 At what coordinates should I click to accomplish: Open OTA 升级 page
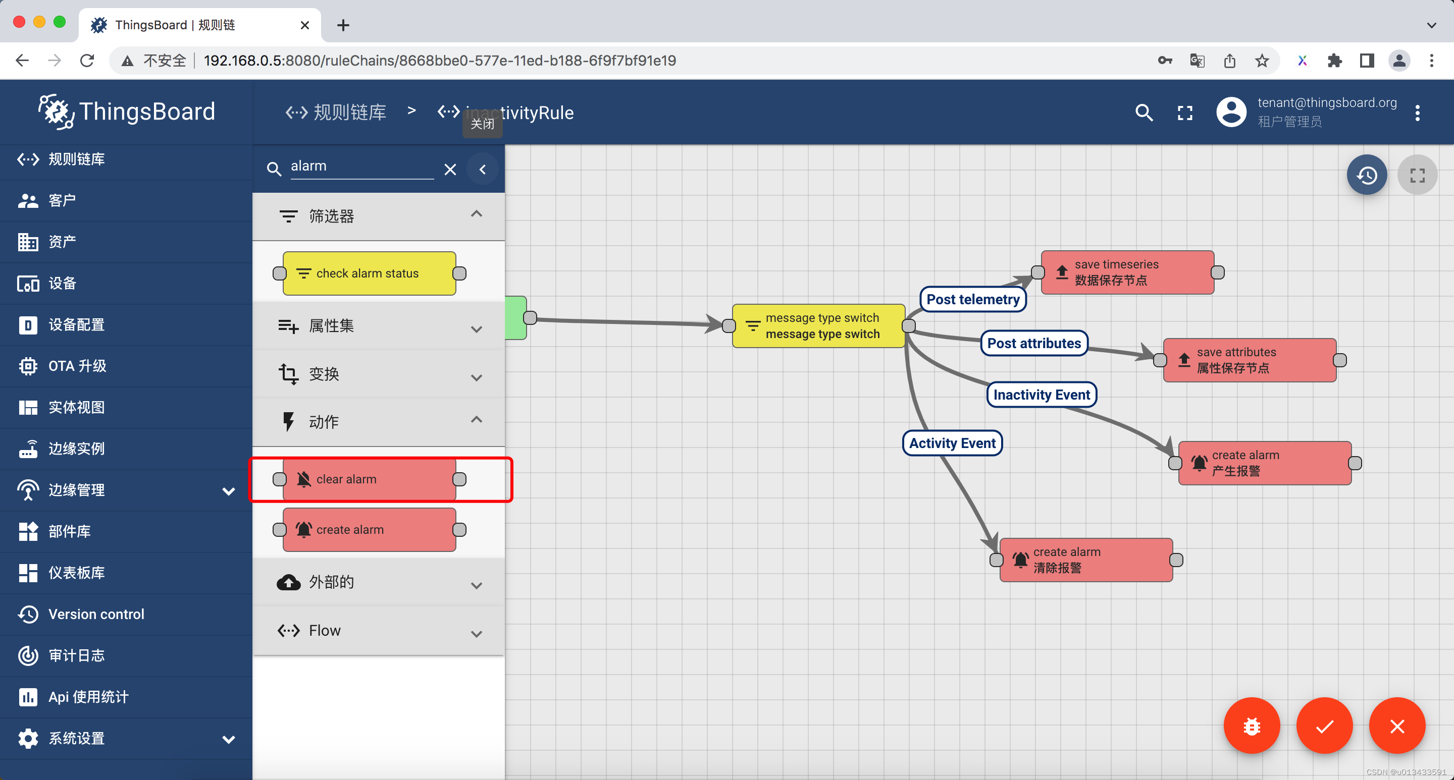click(126, 366)
